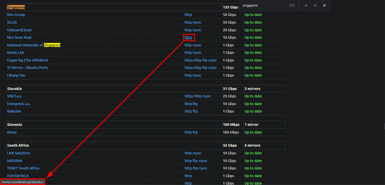Screen dimensions: 385x185
Task: Open National University of Singapore link
Action: tap(33, 45)
